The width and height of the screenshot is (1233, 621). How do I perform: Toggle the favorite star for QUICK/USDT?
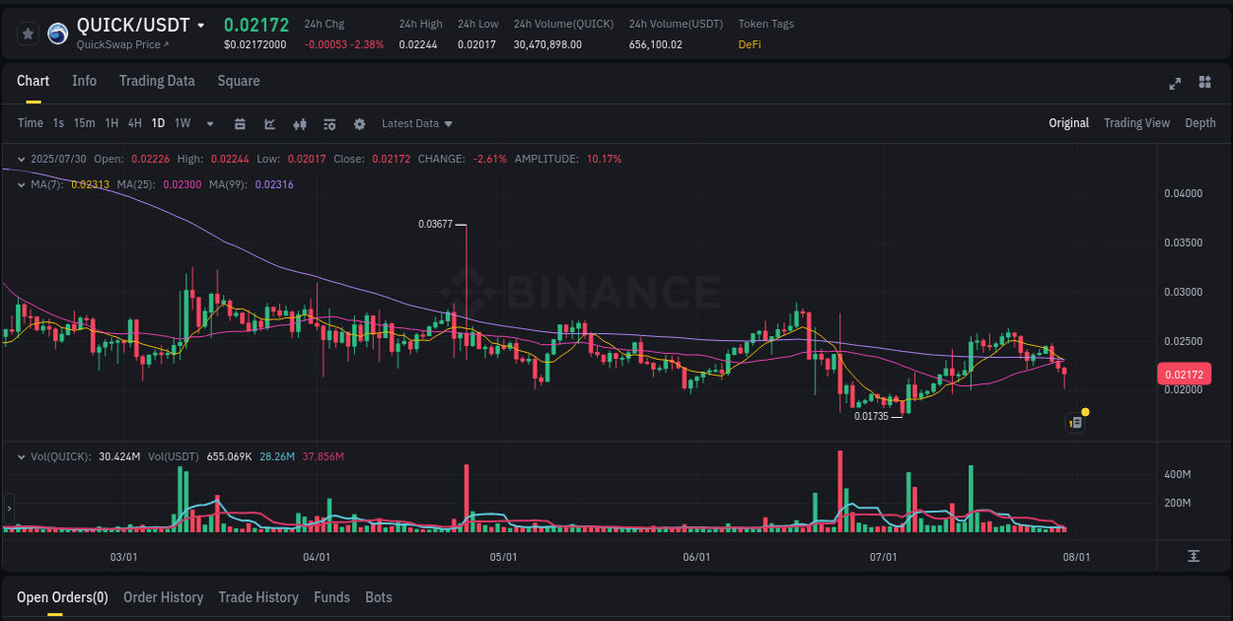click(28, 33)
